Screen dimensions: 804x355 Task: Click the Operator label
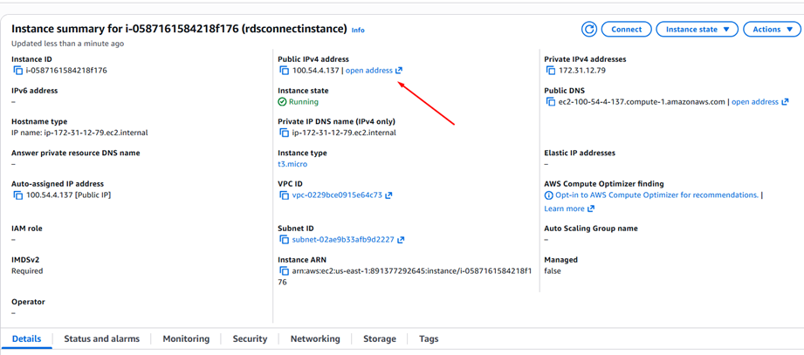(x=28, y=302)
